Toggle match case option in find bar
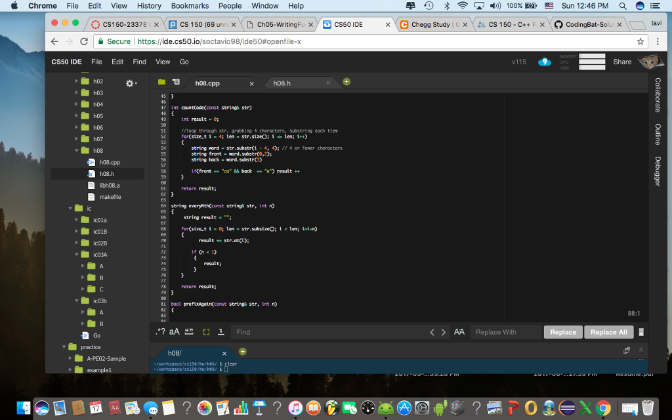The height and width of the screenshot is (420, 672). pyautogui.click(x=174, y=331)
